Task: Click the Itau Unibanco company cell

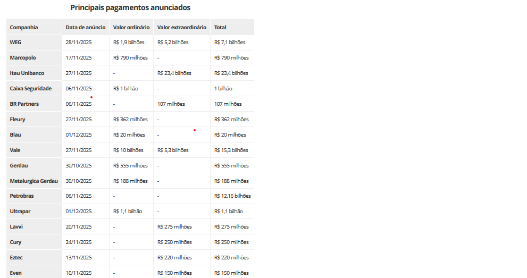Action: [x=27, y=73]
